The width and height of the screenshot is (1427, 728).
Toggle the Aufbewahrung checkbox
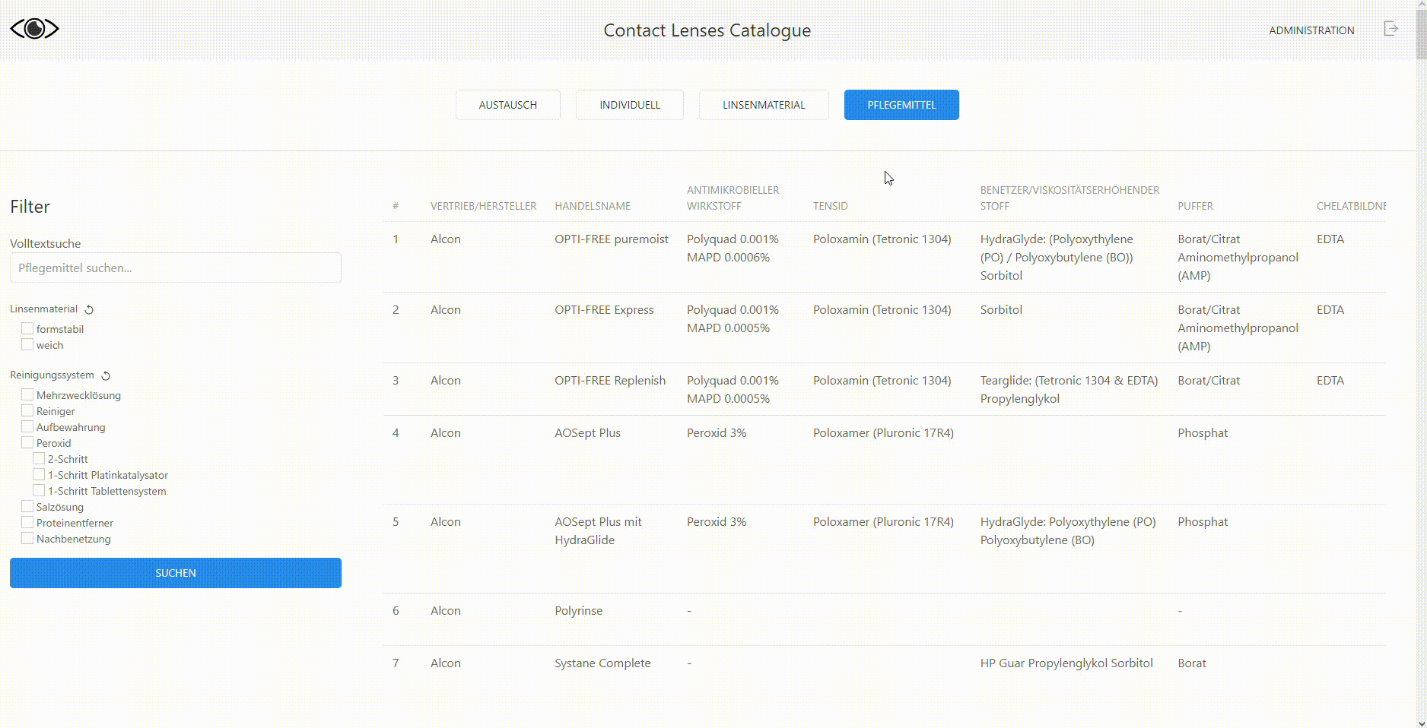27,426
